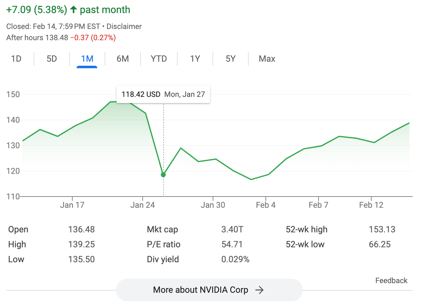This screenshot has height=304, width=425.
Task: Select the Max range tab
Action: pos(267,59)
